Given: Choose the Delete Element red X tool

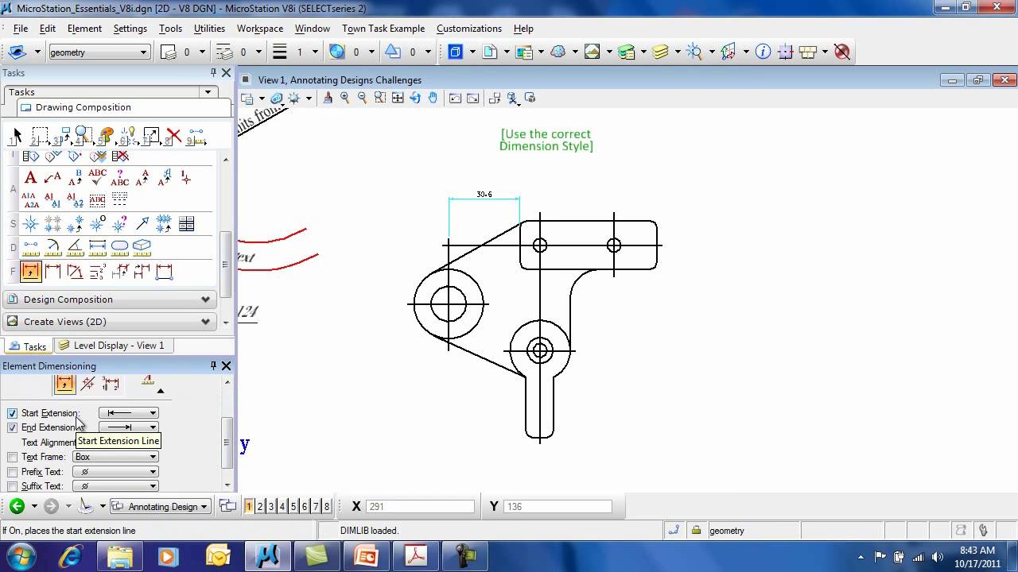Looking at the screenshot, I should (173, 137).
